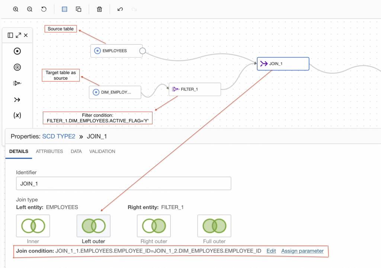This screenshot has width=381, height=268.
Task: Click the Reset/Reload layout icon
Action: [x=44, y=9]
